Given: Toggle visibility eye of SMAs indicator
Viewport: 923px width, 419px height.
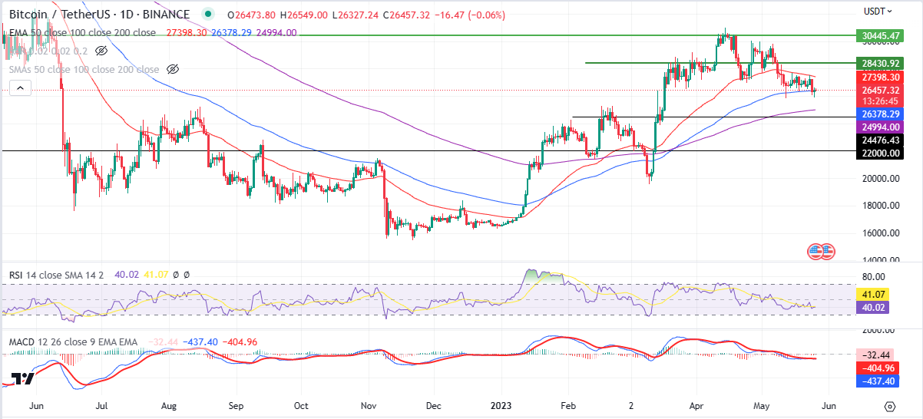Looking at the screenshot, I should tap(173, 69).
